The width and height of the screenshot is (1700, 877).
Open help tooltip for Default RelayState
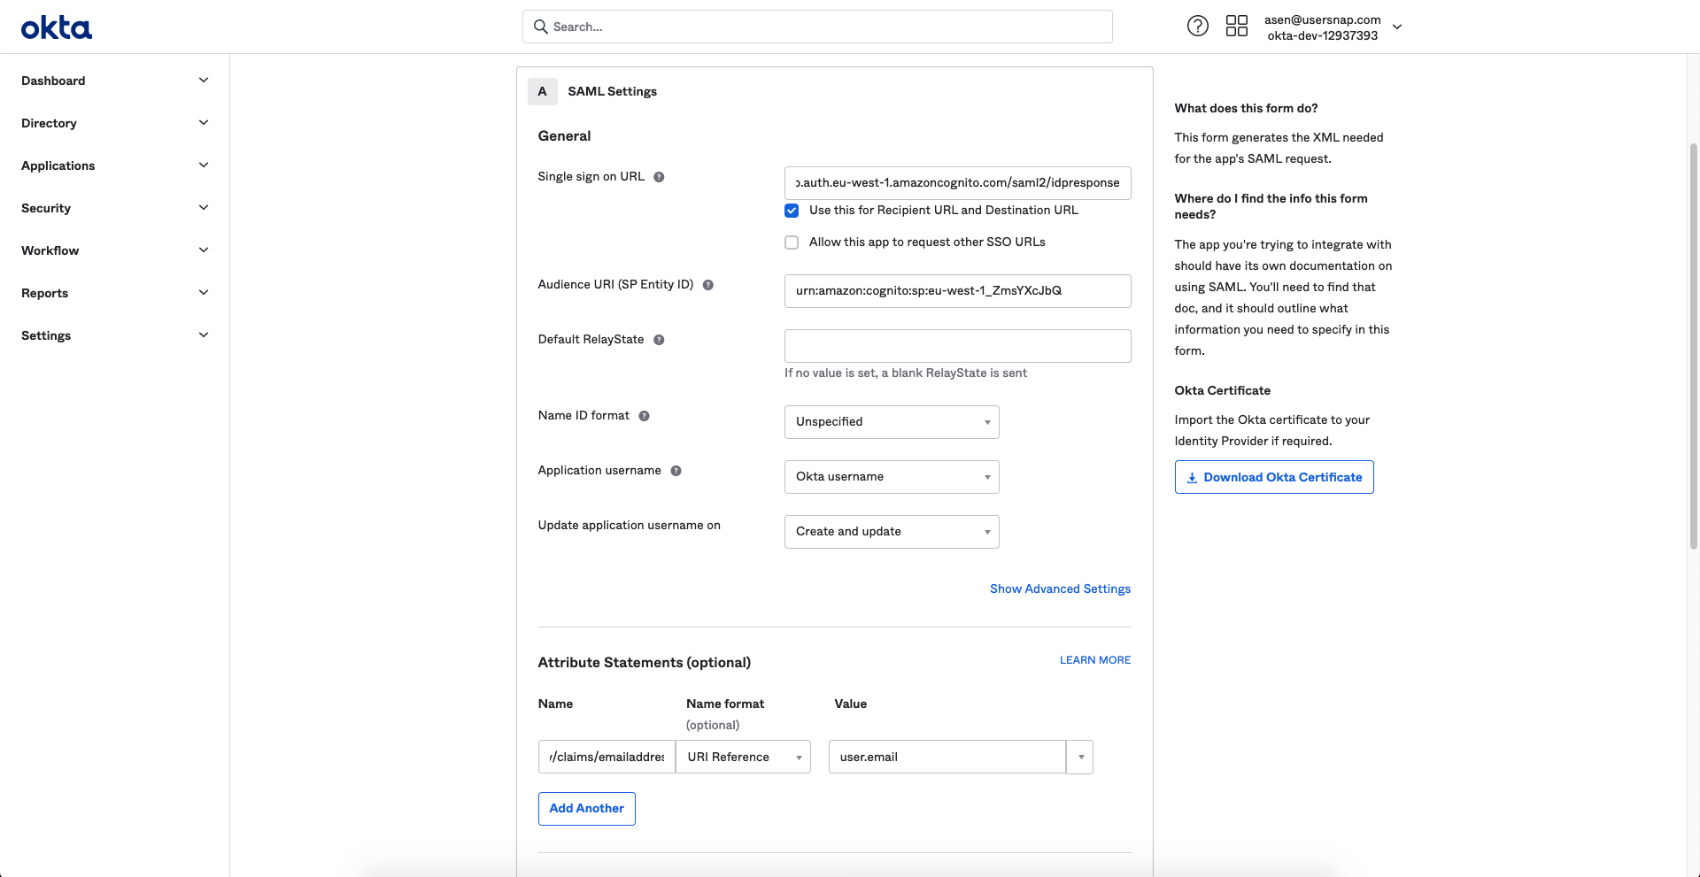(x=659, y=340)
